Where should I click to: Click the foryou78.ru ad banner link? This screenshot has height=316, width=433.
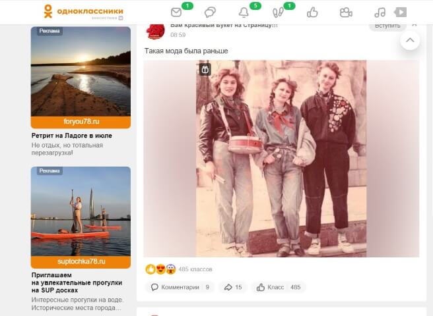81,122
